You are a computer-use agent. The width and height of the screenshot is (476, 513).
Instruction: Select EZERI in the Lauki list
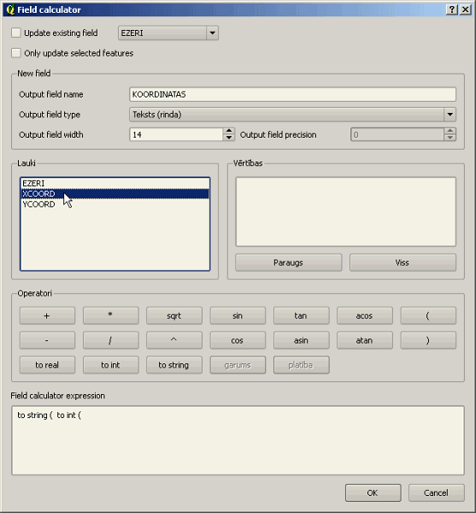tap(115, 183)
